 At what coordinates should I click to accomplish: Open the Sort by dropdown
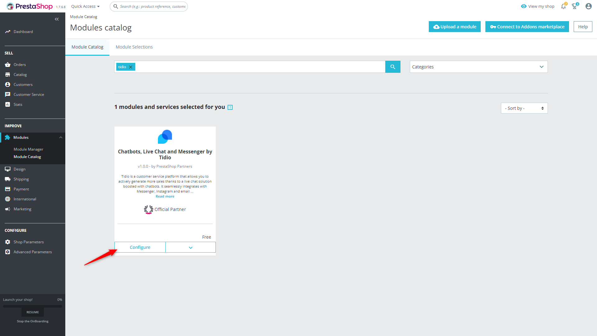[524, 108]
